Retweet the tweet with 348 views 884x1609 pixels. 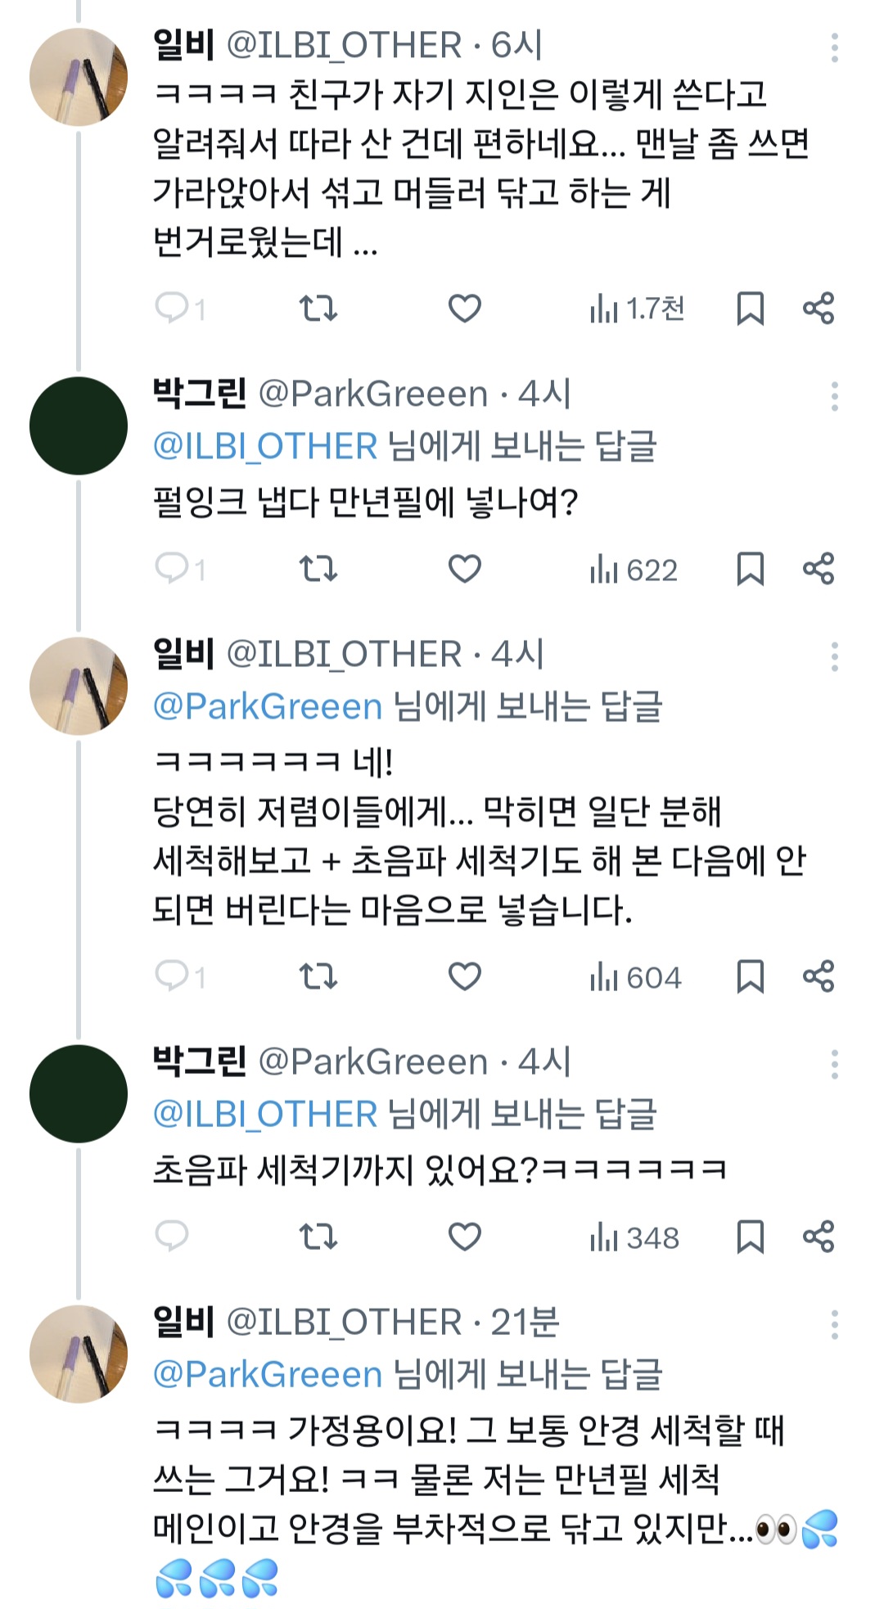[x=318, y=1237]
